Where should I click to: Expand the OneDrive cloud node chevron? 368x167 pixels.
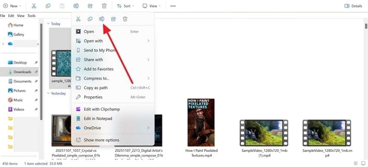click(x=3, y=44)
